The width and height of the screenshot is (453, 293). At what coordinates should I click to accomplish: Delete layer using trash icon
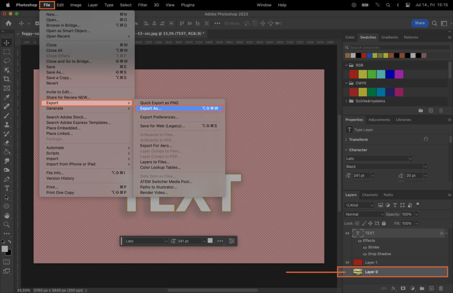(441, 288)
